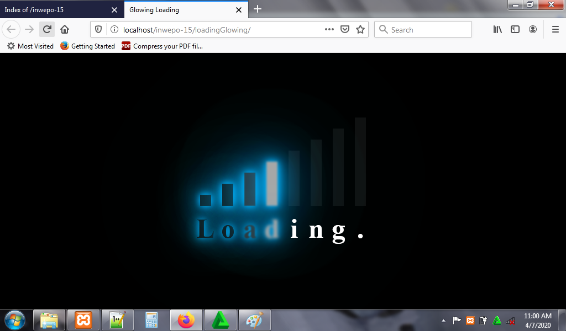Click the green triangle tray icon
566x331 pixels.
(497, 320)
